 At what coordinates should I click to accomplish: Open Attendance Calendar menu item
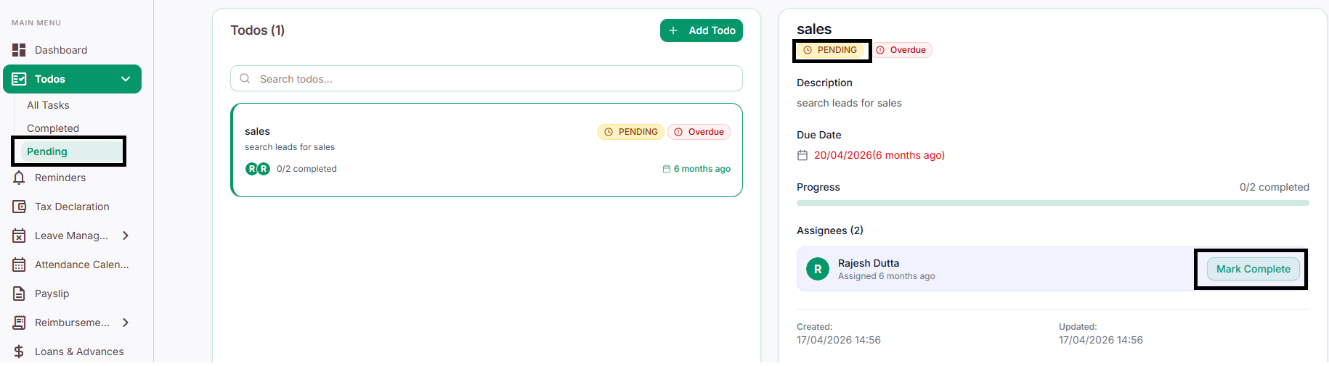point(82,265)
